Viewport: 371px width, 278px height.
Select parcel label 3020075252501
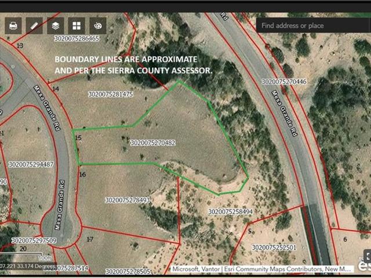tap(274, 247)
